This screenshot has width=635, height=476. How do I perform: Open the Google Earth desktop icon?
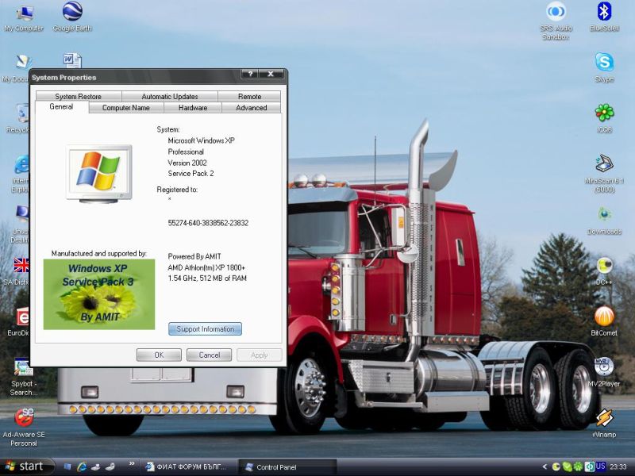pos(72,13)
